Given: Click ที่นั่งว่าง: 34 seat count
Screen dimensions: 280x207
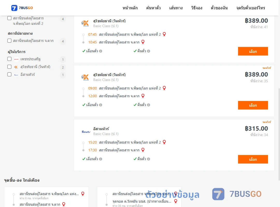Looking at the screenshot, I should point(259,135).
